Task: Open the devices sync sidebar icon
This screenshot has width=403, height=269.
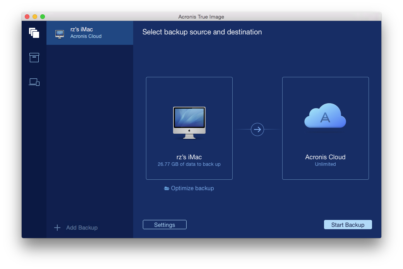Action: pyautogui.click(x=34, y=82)
